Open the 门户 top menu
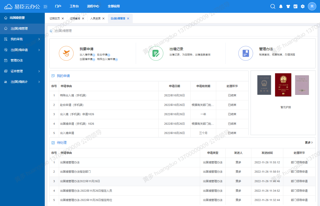The image size is (320, 206). (58, 6)
